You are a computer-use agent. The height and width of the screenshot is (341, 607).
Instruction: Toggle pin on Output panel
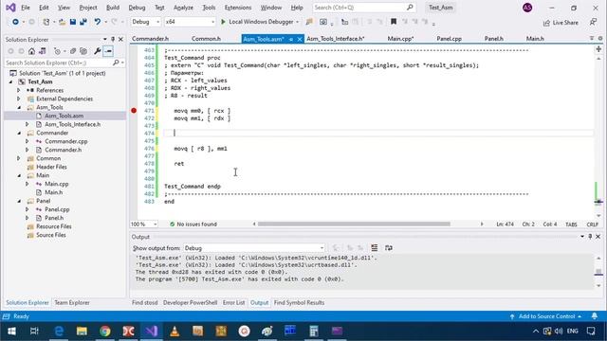pos(590,236)
